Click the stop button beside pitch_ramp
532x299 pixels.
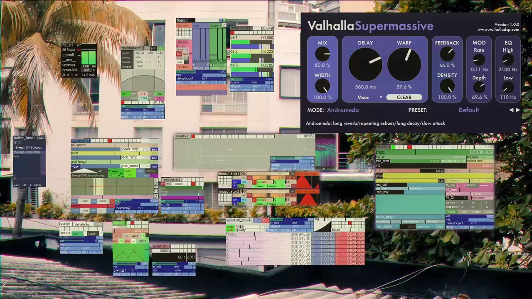(154, 158)
